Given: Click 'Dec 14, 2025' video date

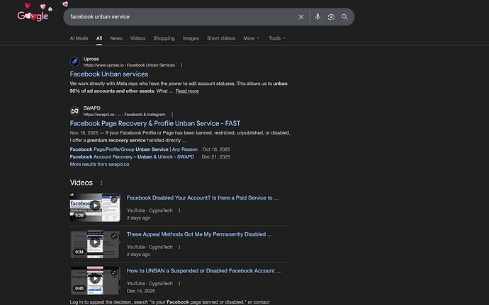Looking at the screenshot, I should point(140,291).
